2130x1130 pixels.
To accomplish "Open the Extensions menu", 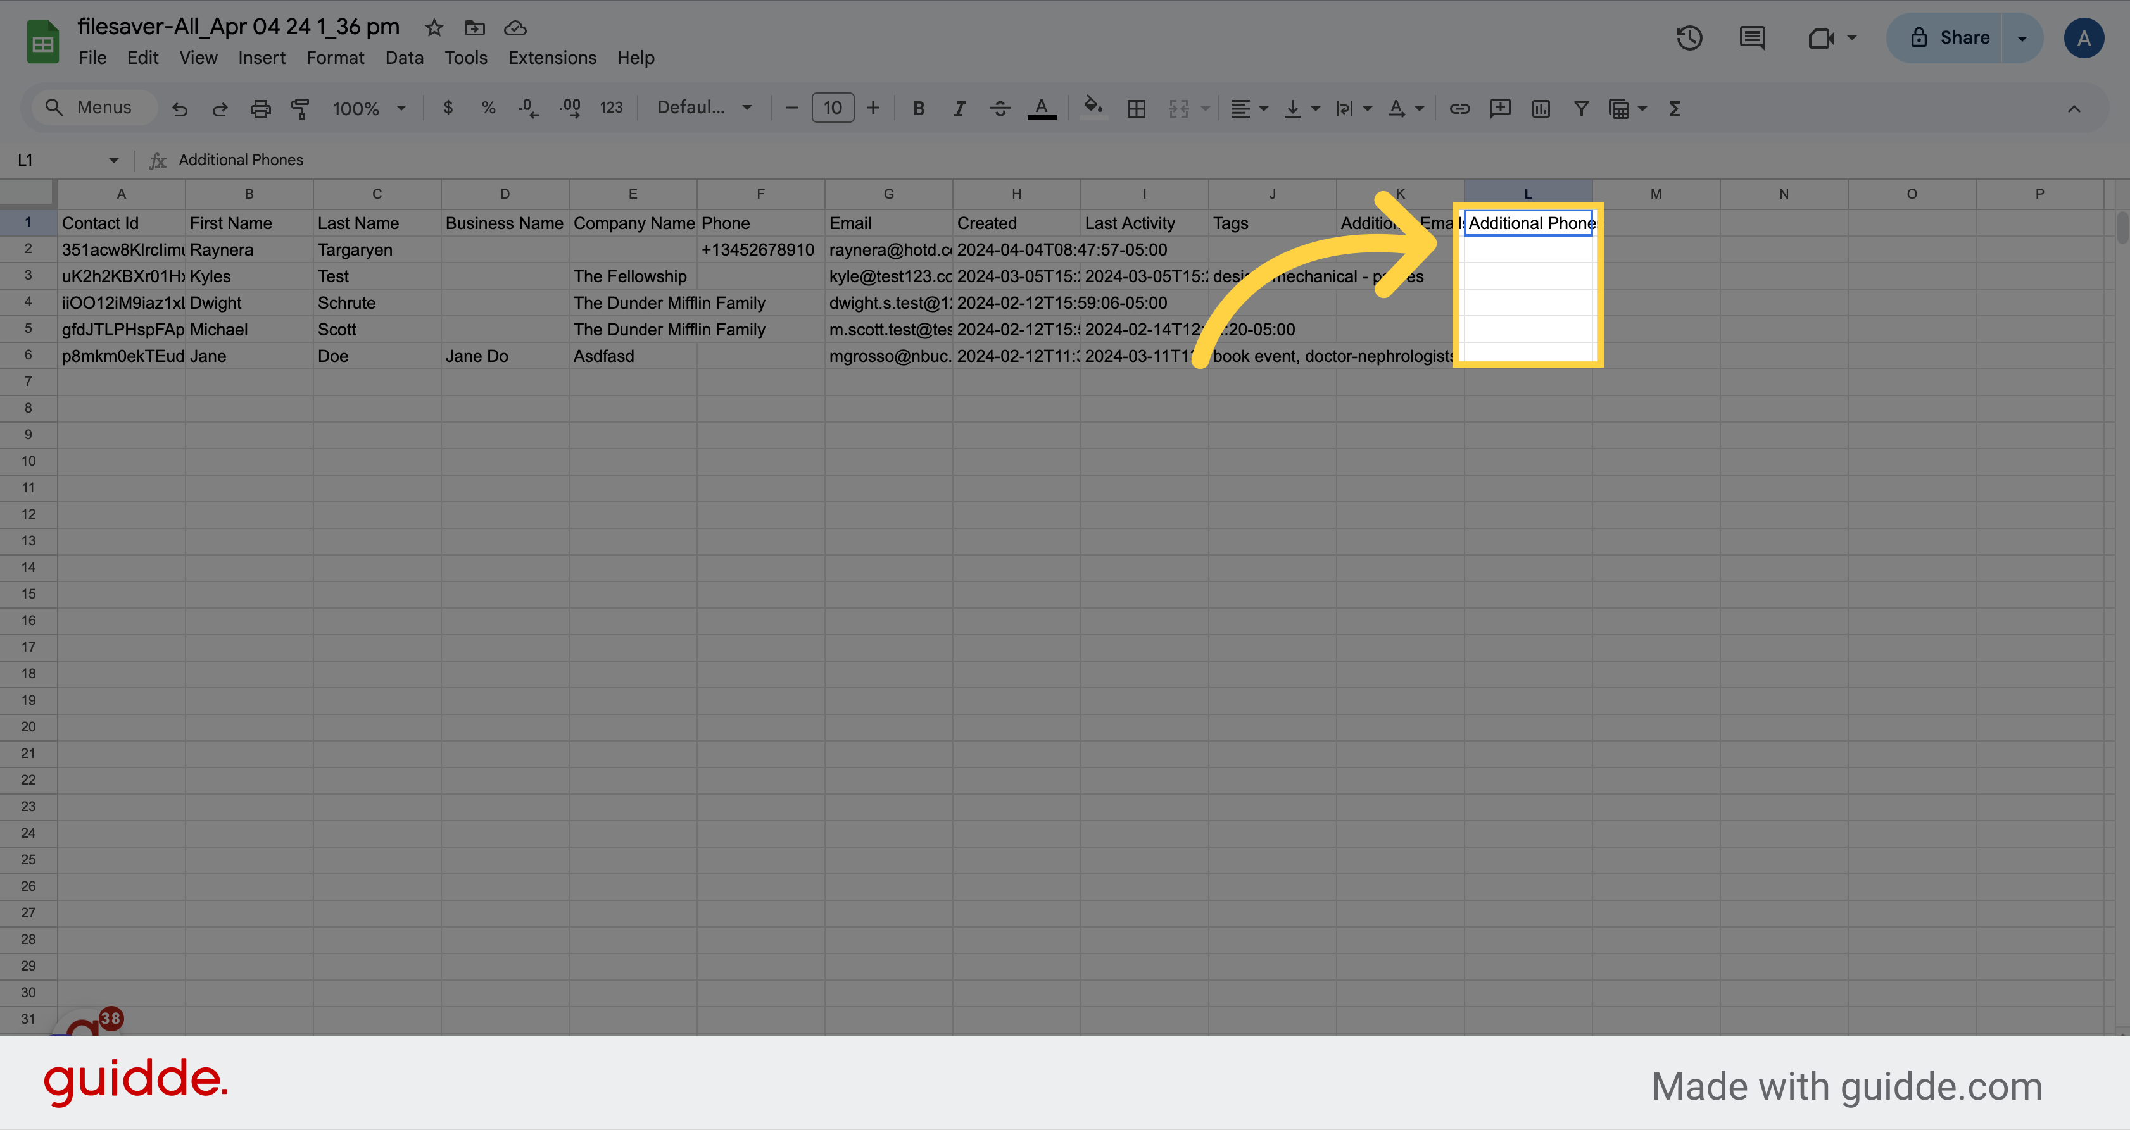I will click(551, 58).
